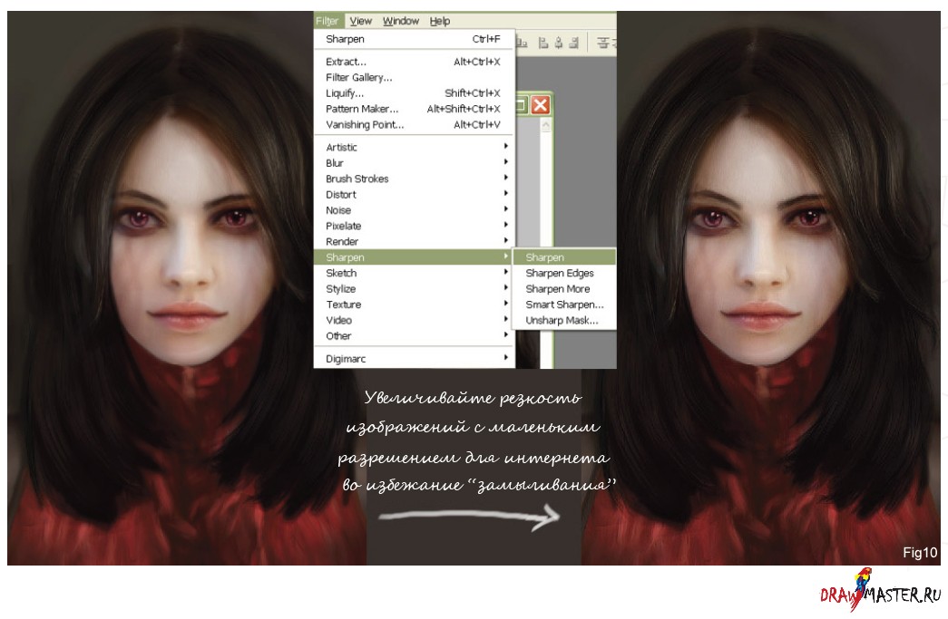Open the Help menu
This screenshot has width=948, height=619.
pyautogui.click(x=440, y=21)
